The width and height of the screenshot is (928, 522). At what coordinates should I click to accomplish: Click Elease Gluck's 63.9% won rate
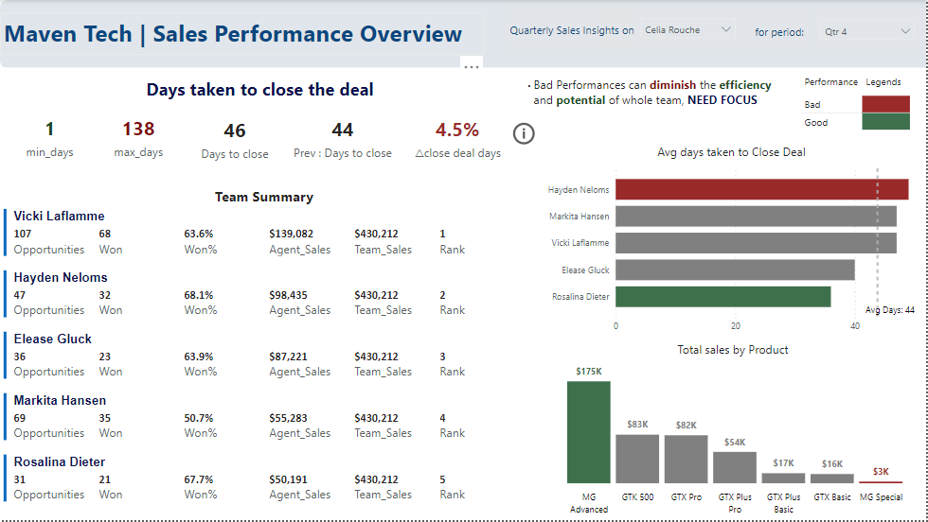(199, 357)
